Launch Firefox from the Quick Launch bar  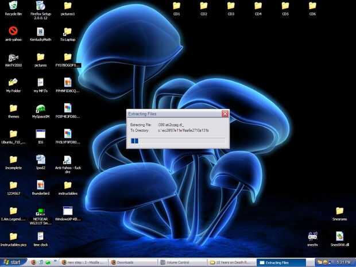[34, 262]
